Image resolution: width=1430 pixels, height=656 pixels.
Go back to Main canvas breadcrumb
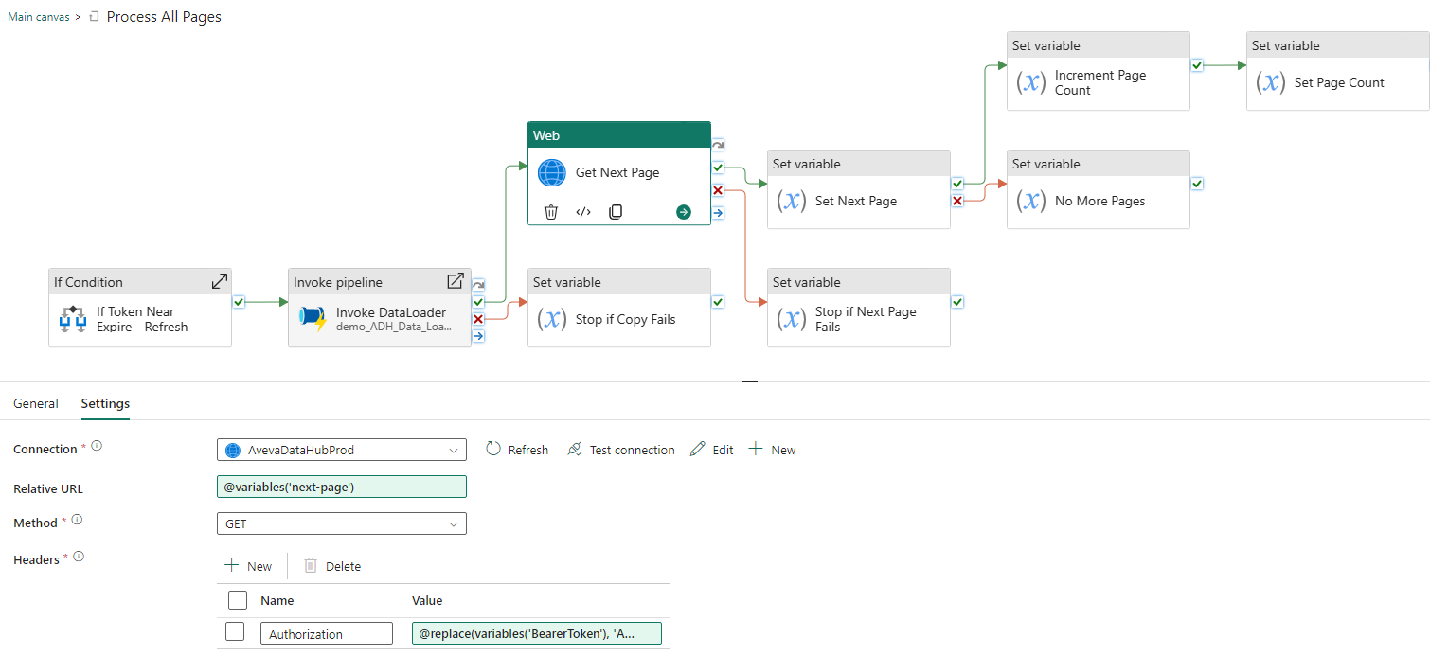(39, 17)
